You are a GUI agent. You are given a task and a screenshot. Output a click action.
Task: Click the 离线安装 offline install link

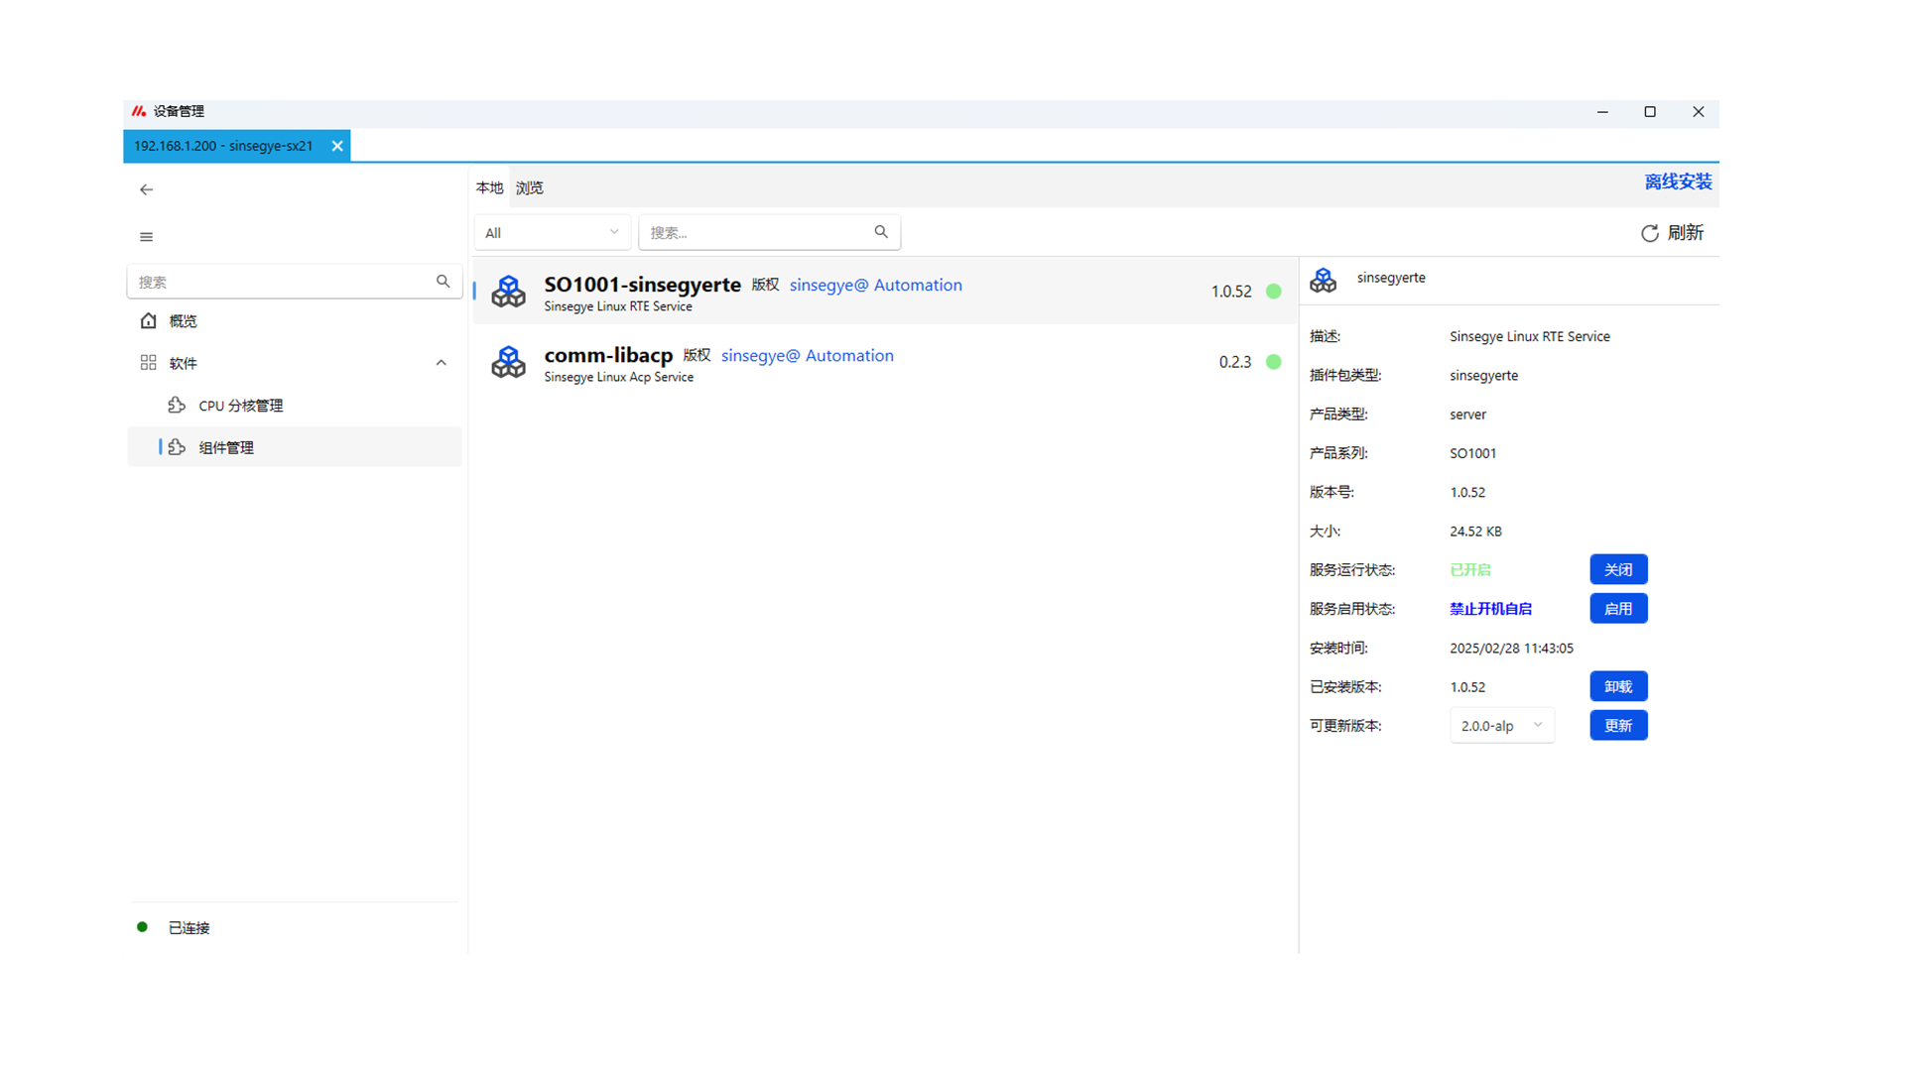pos(1678,181)
